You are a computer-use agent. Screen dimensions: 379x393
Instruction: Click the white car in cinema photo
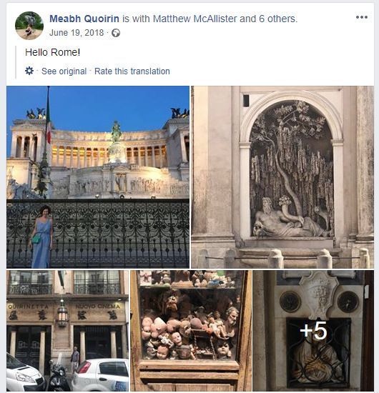click(x=100, y=374)
